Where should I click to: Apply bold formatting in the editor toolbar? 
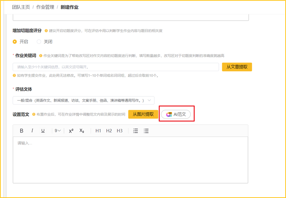pyautogui.click(x=21, y=130)
